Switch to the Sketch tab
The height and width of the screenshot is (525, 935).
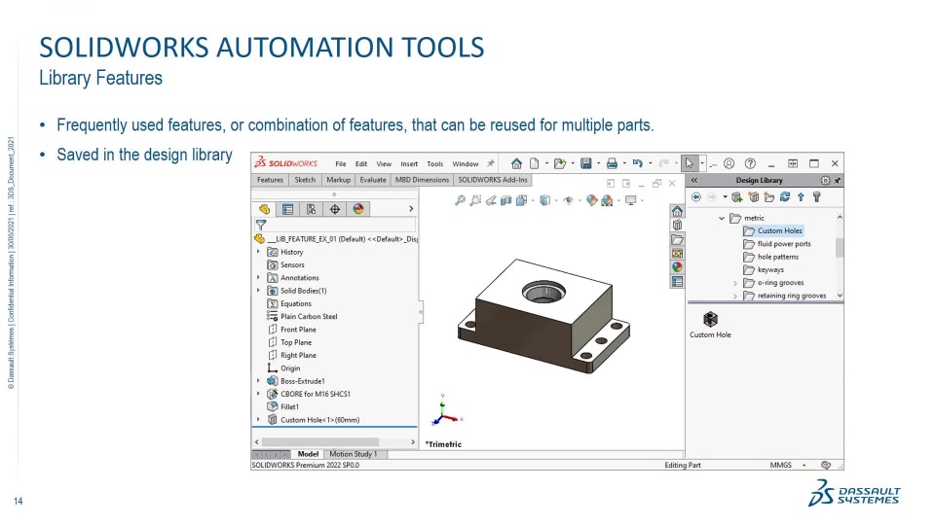pos(305,180)
